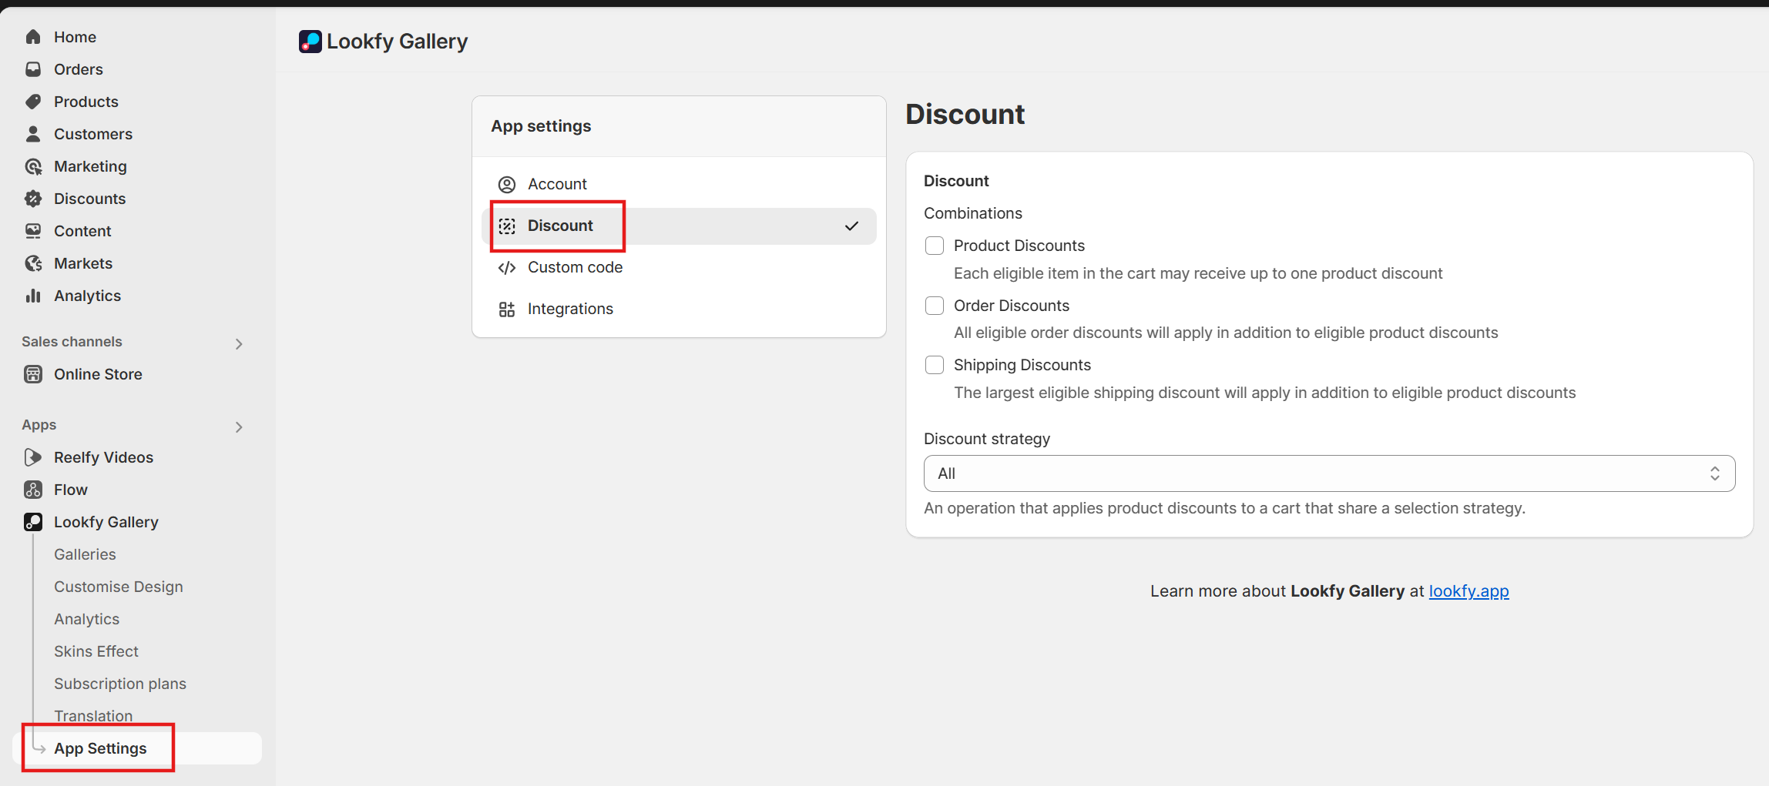
Task: Open Subscription plans in sidebar
Action: [120, 684]
